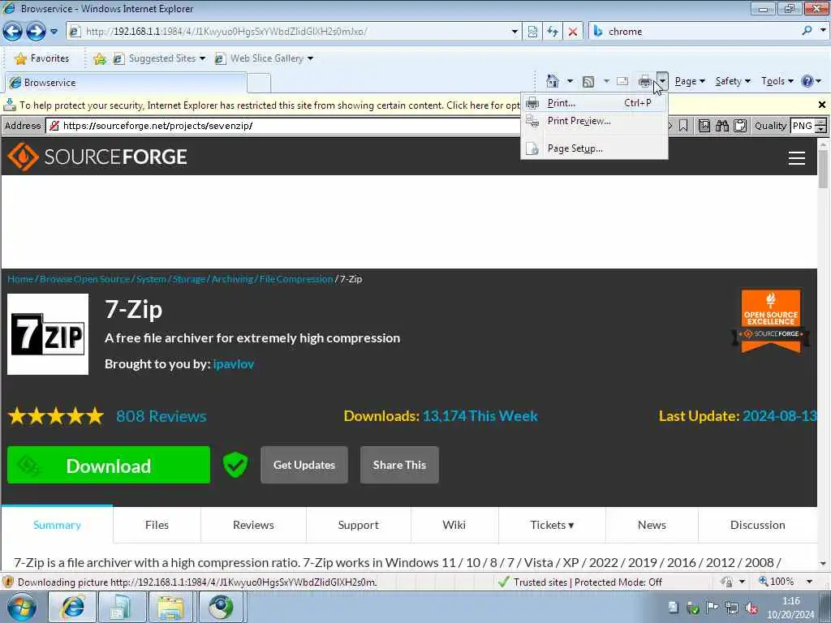Screen dimensions: 831x623
Task: Open Suggested Sites dropdown
Action: pos(160,58)
